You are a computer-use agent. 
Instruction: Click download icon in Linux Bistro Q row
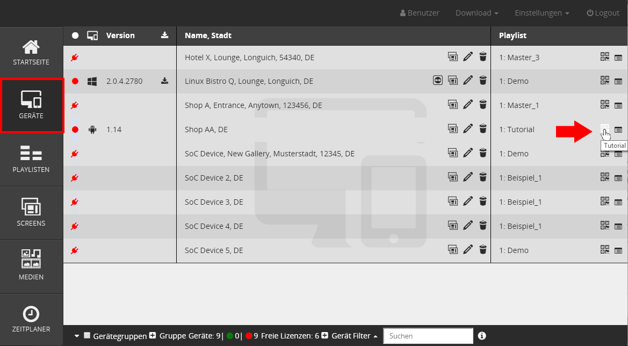(x=164, y=81)
